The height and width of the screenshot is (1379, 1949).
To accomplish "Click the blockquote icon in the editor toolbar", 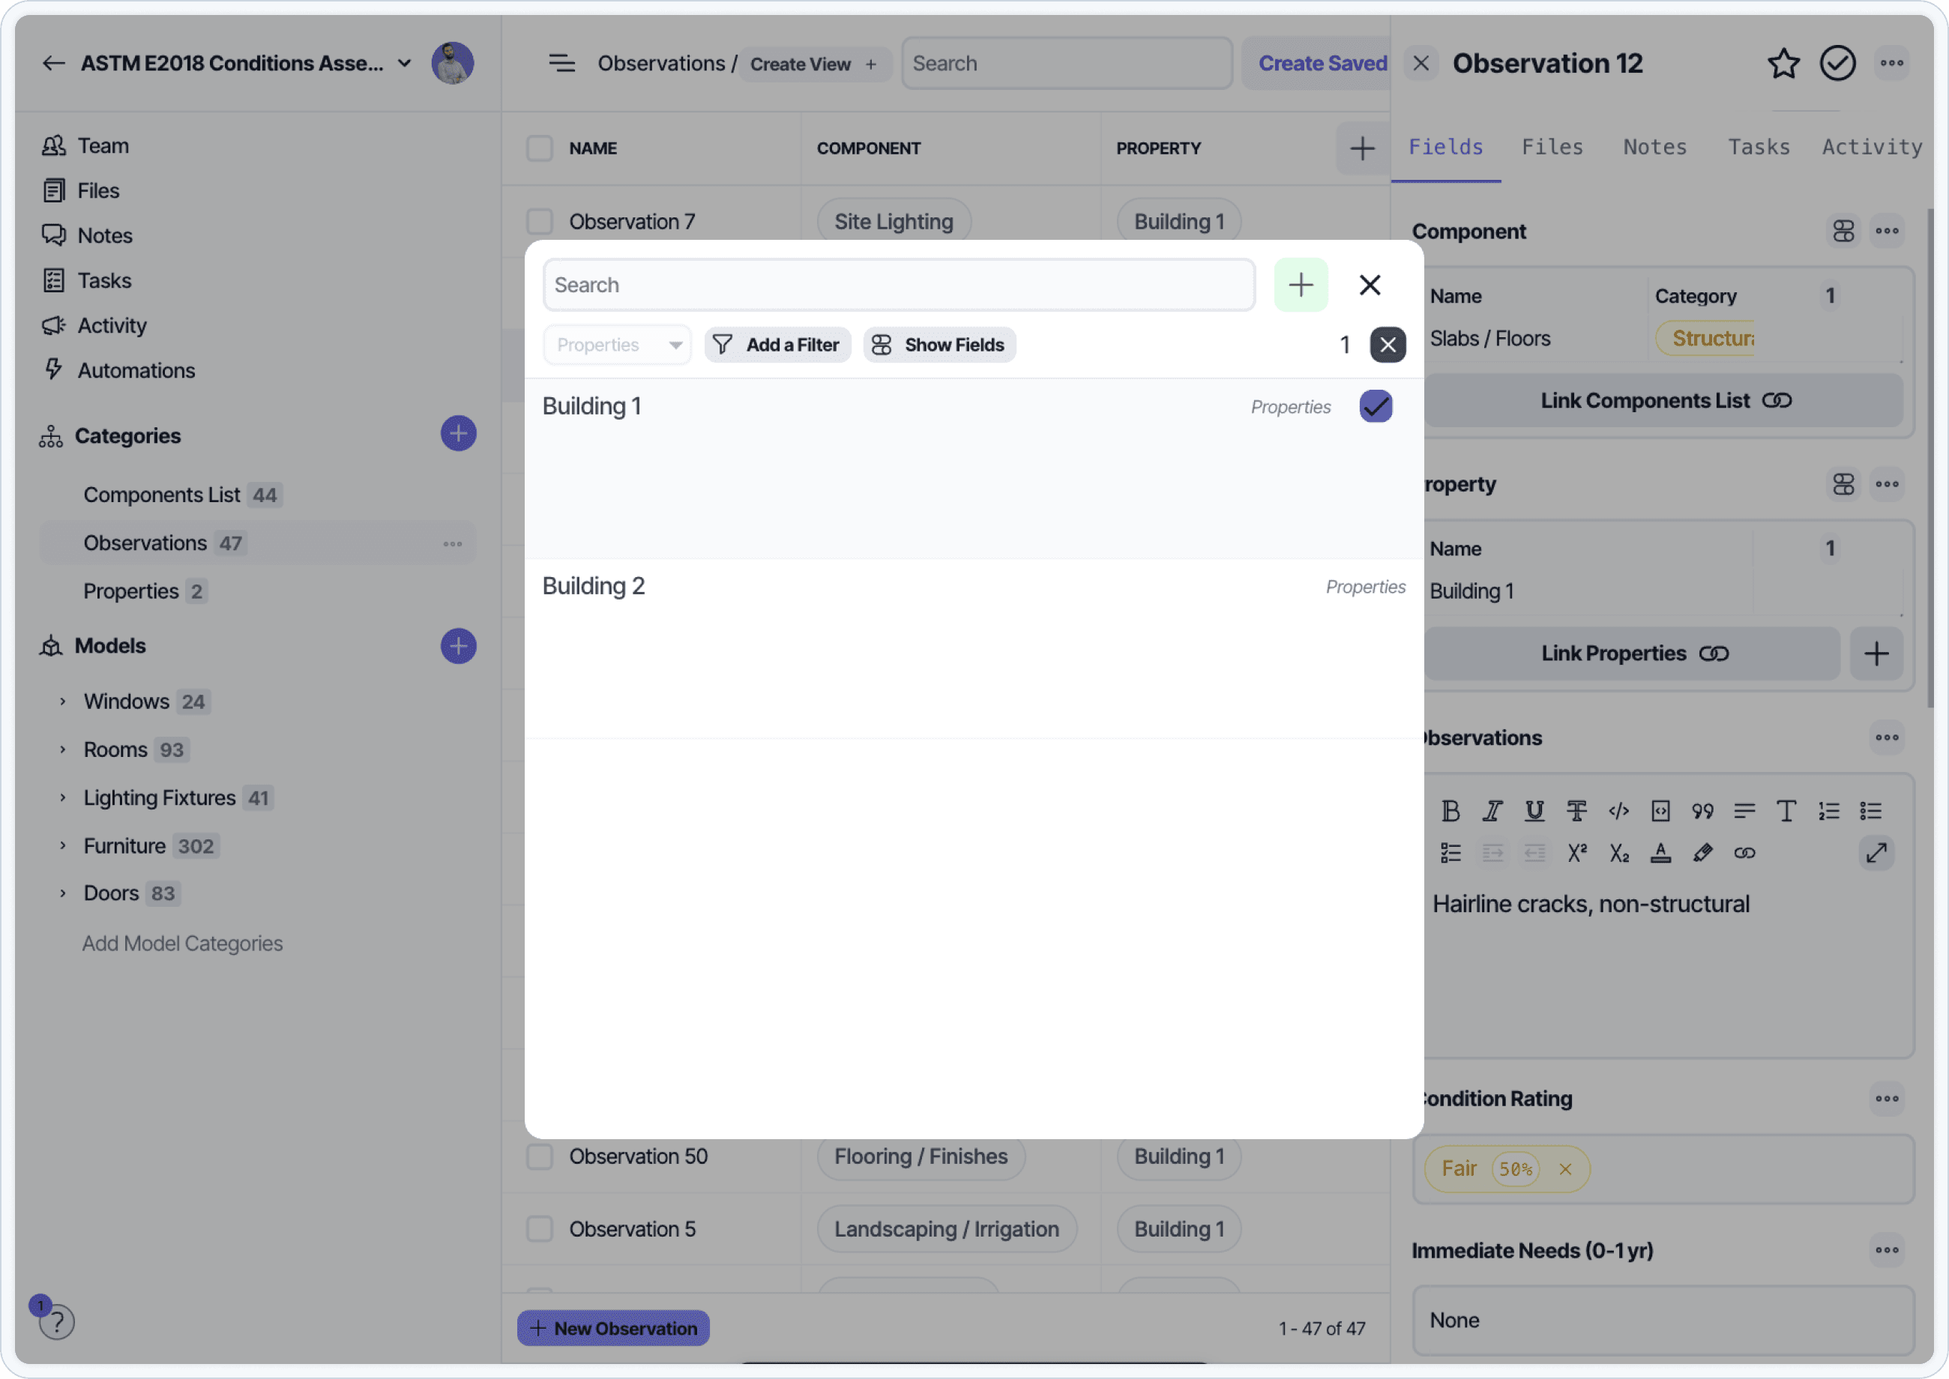I will pos(1702,811).
